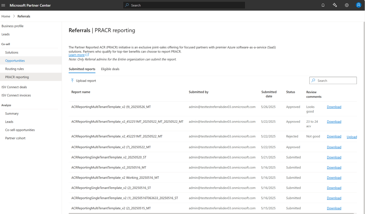Viewport: 365px width, 214px height.
Task: Click the upload arrow icon beside Upload report
Action: pos(72,80)
